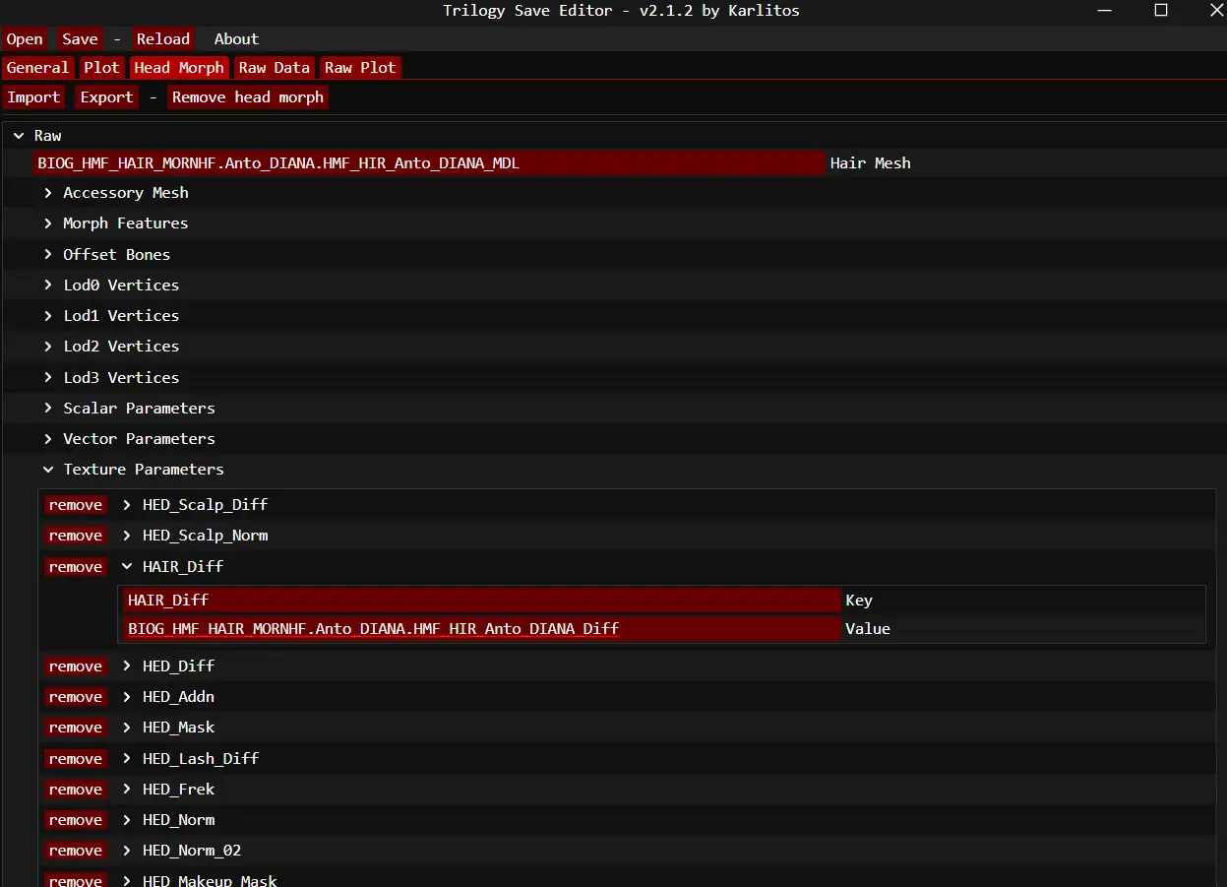Expand the HED_Scalp_Norm entry

(127, 536)
